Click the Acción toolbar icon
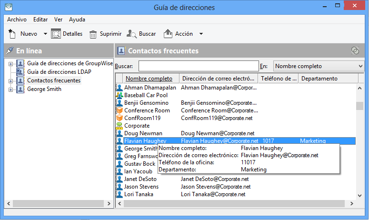 tap(168, 34)
